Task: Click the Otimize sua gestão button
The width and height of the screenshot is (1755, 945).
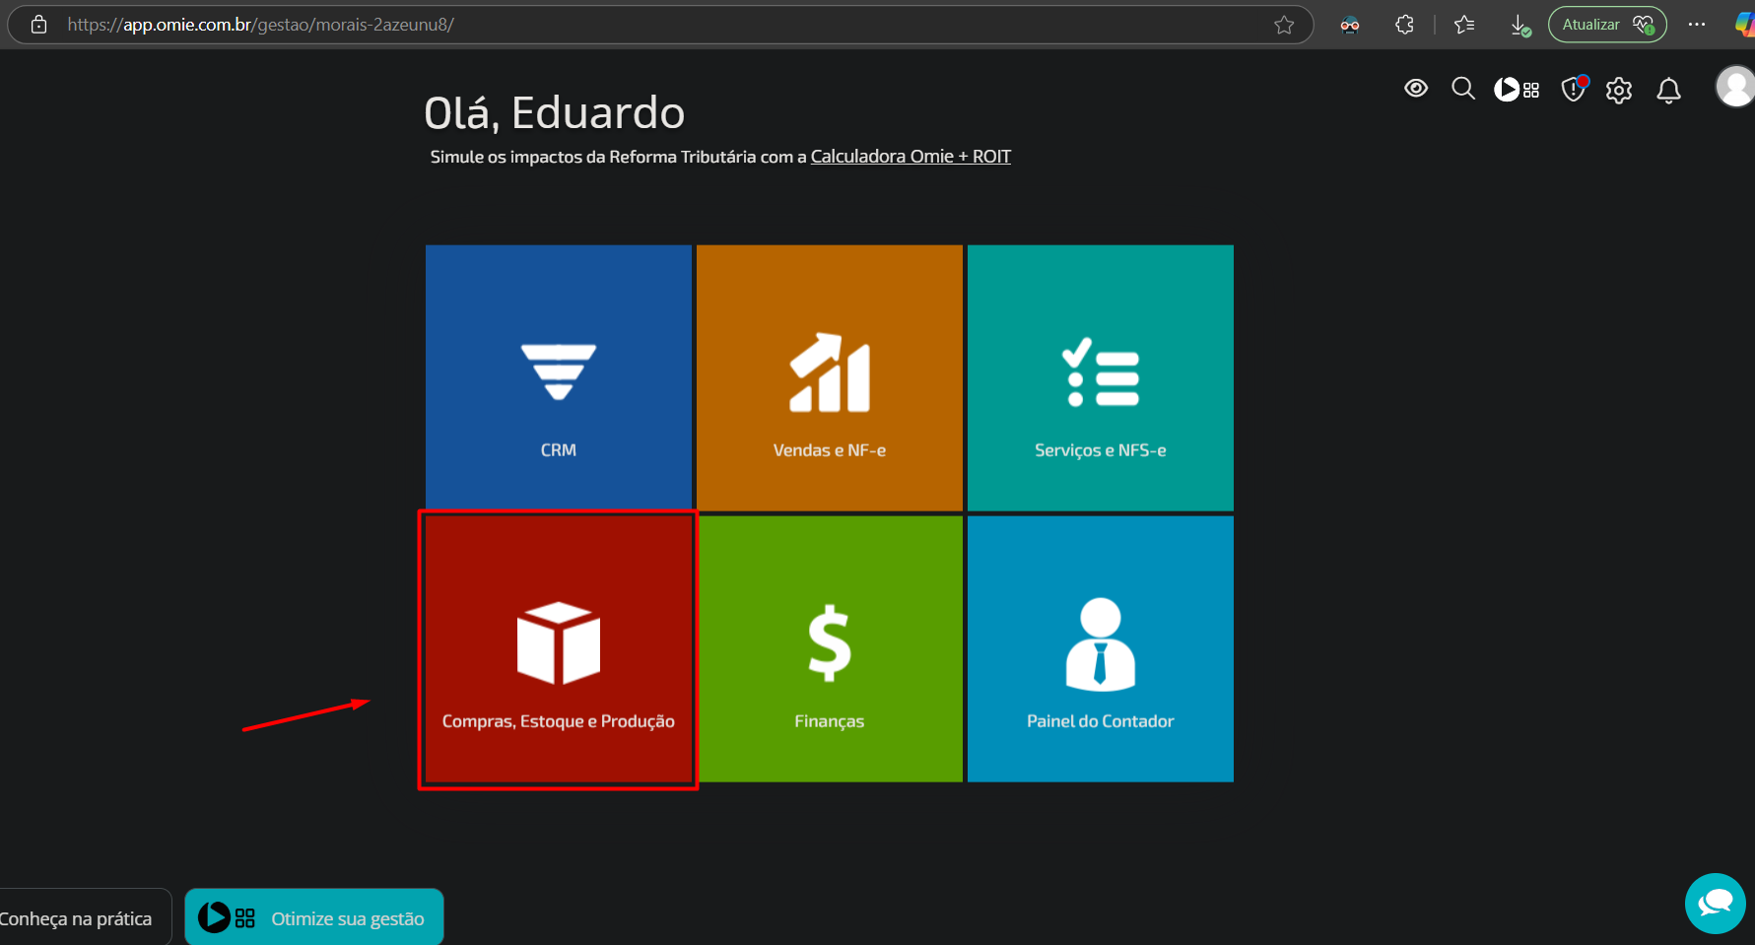Action: pyautogui.click(x=314, y=917)
